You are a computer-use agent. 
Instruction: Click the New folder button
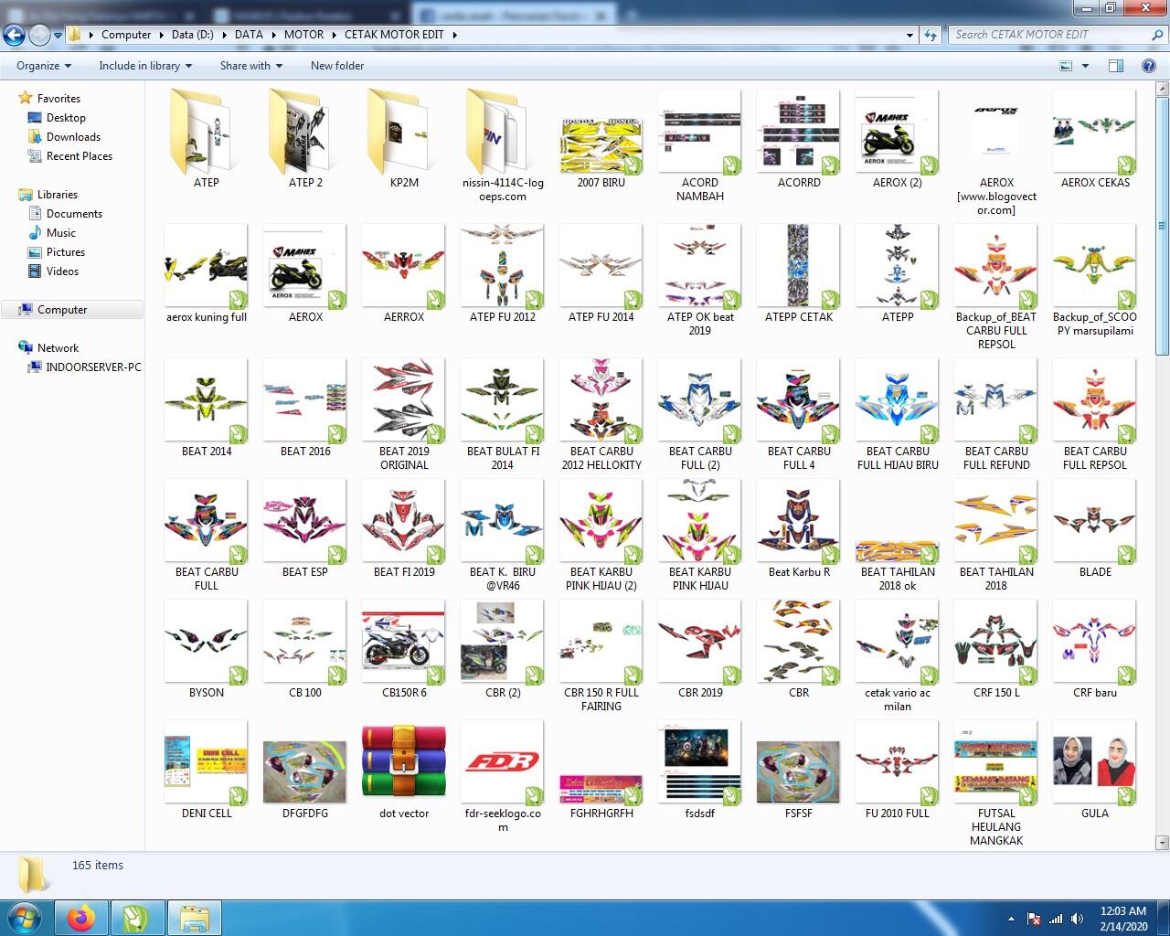(x=337, y=66)
